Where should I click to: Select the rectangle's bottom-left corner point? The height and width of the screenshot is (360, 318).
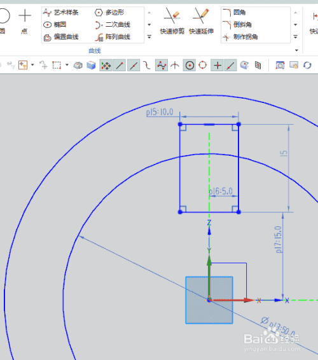click(180, 212)
